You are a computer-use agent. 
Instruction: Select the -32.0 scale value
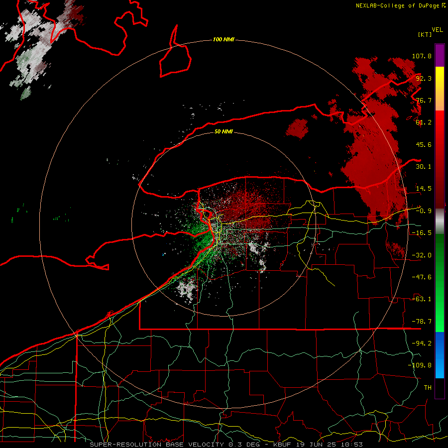coord(422,255)
